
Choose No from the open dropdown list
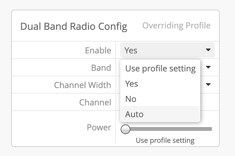point(131,99)
